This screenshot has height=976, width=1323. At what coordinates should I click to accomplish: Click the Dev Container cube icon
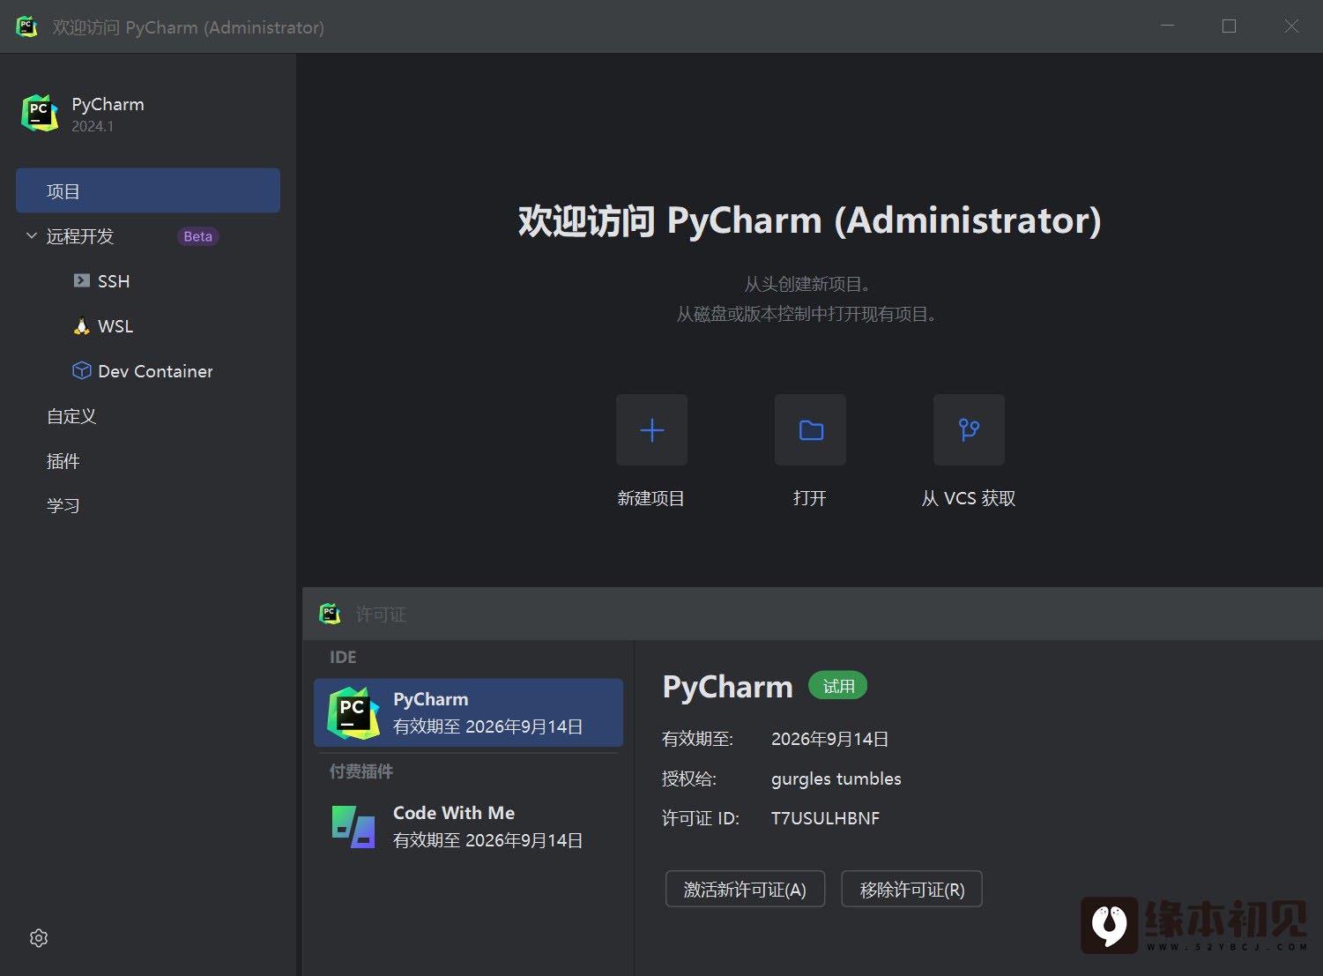pos(82,370)
